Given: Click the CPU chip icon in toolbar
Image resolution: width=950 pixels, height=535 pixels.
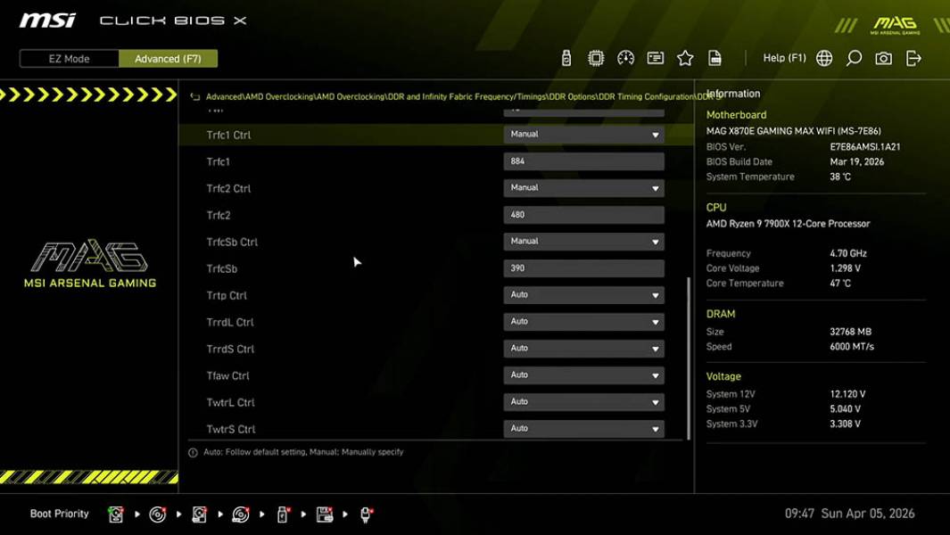Looking at the screenshot, I should point(595,57).
